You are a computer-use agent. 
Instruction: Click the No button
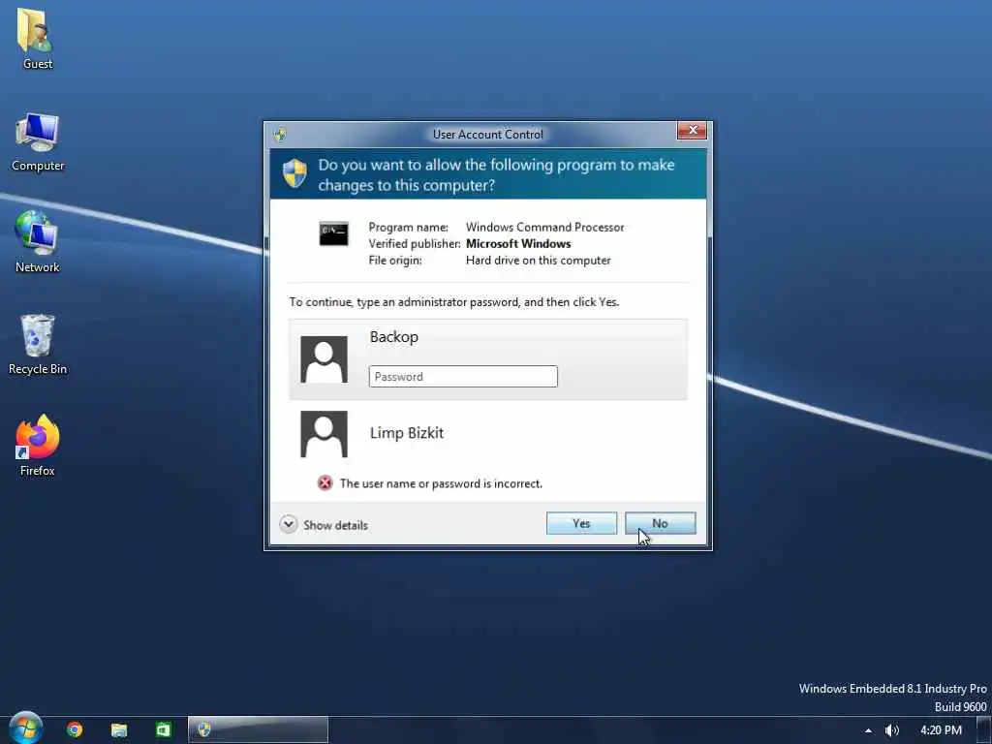661,523
